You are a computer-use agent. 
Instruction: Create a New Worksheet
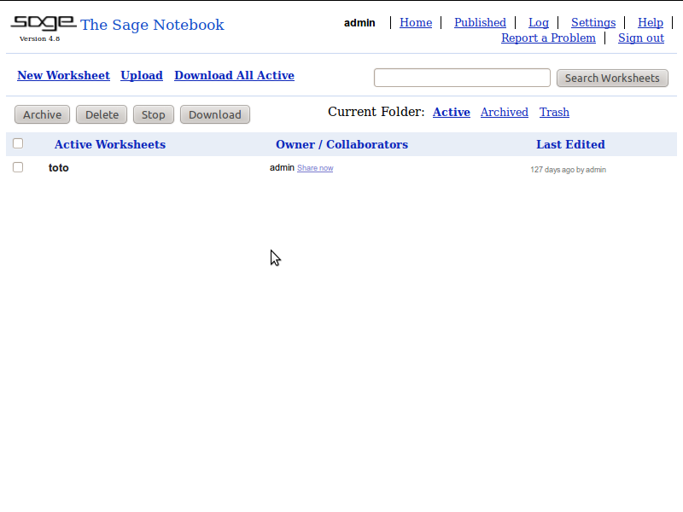pos(63,75)
